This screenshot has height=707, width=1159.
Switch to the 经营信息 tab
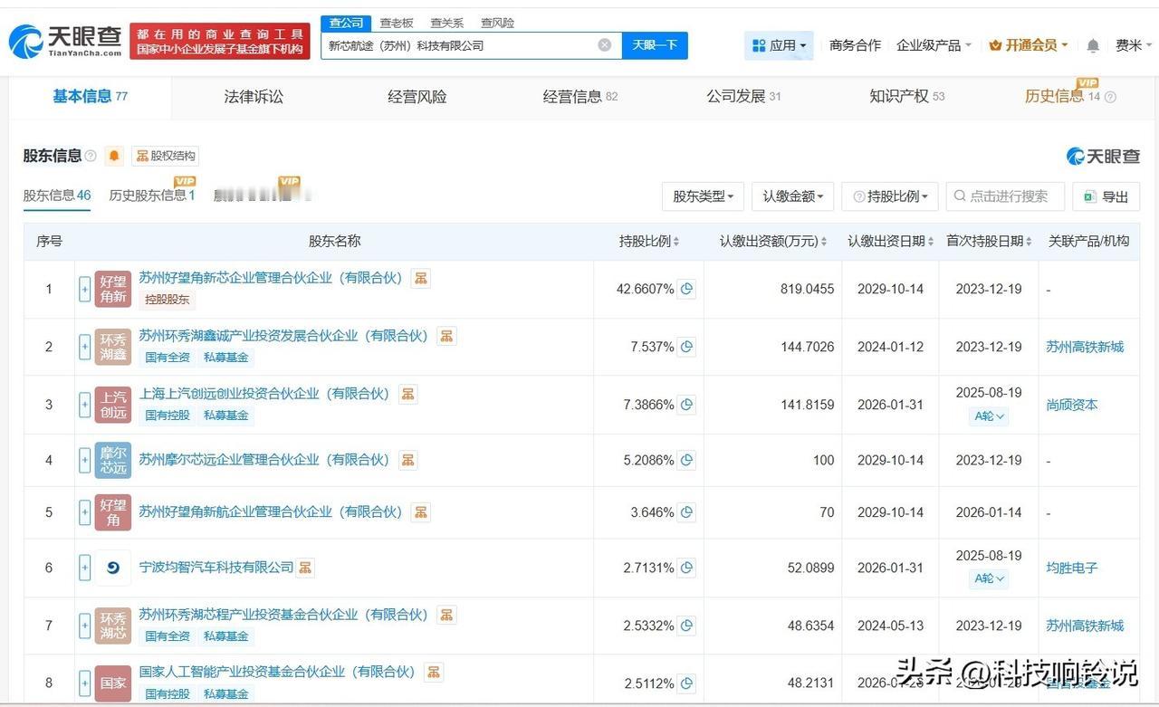click(x=580, y=97)
